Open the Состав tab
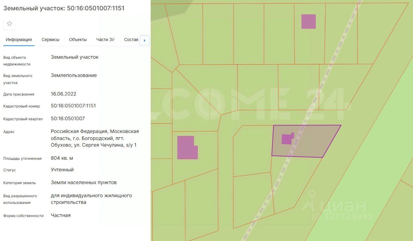413x241 pixels. click(131, 40)
